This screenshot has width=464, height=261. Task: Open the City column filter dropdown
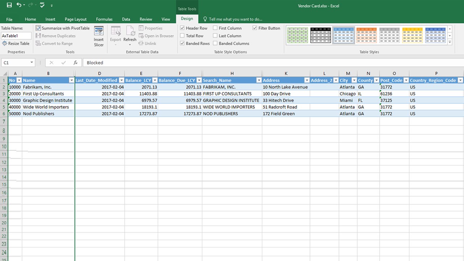click(354, 80)
